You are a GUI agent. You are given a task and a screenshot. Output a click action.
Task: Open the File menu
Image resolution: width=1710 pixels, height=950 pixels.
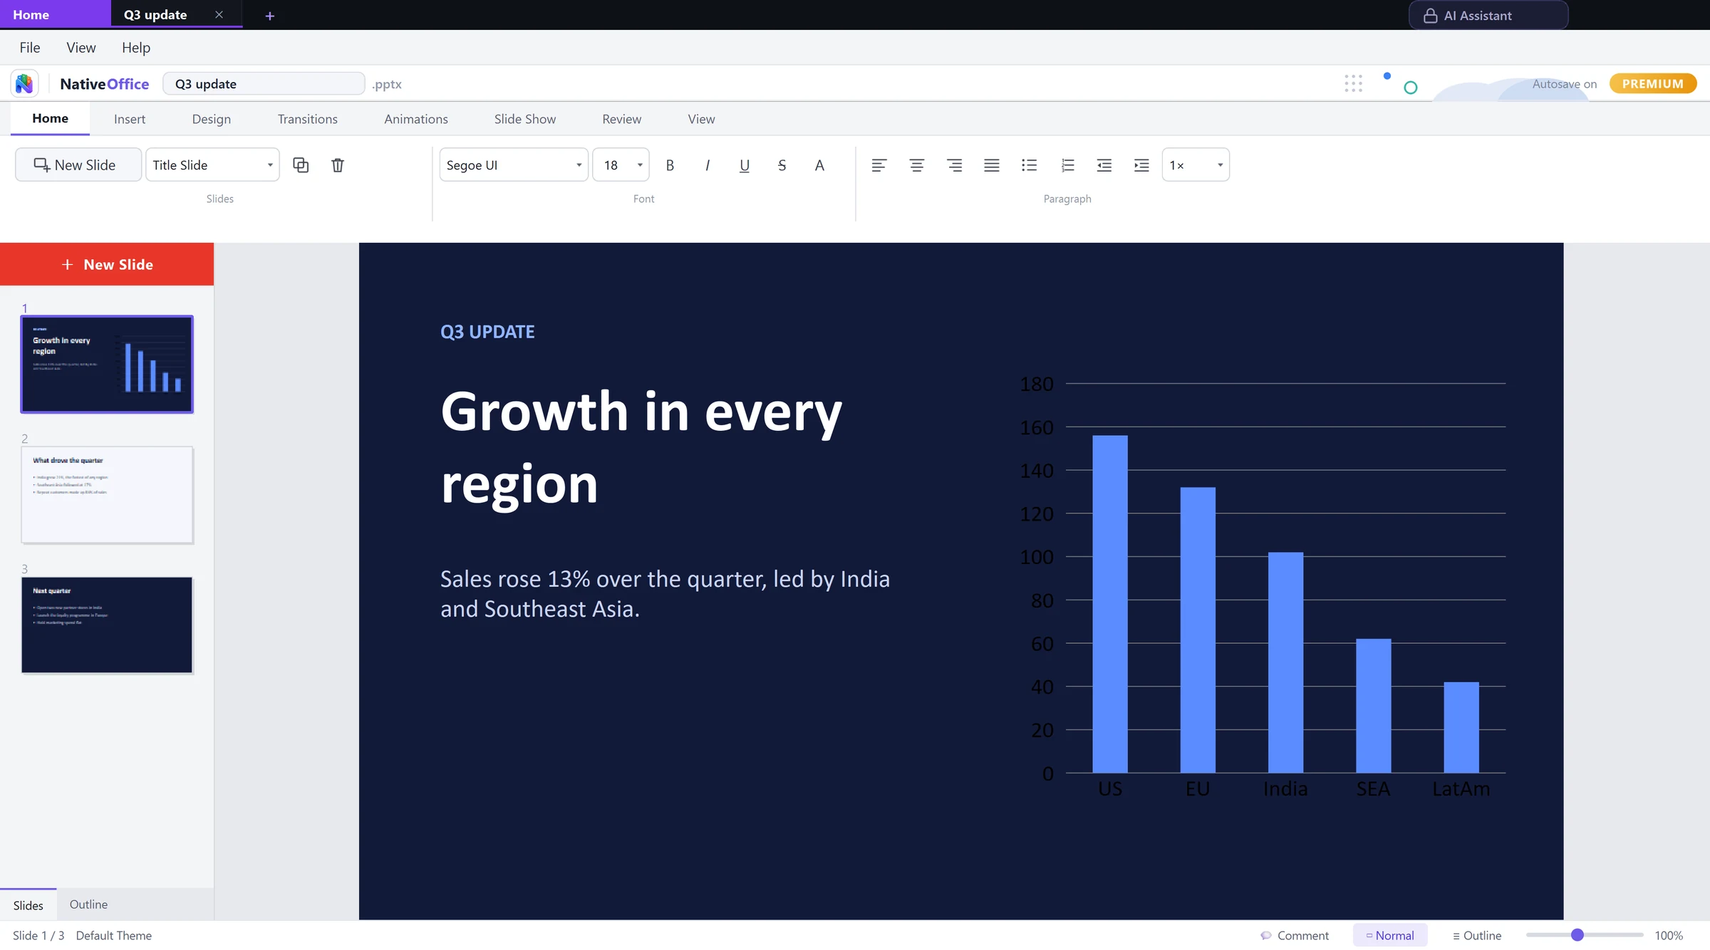click(x=29, y=48)
